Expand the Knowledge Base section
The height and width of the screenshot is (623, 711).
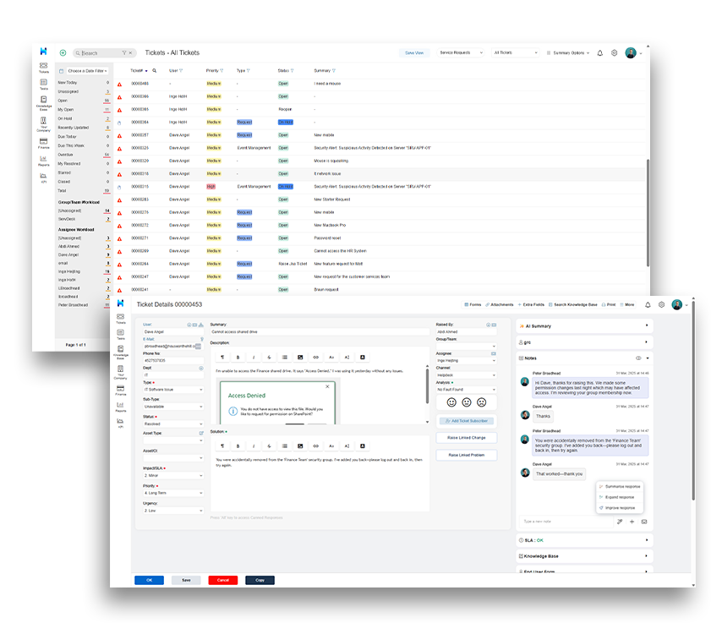point(584,556)
